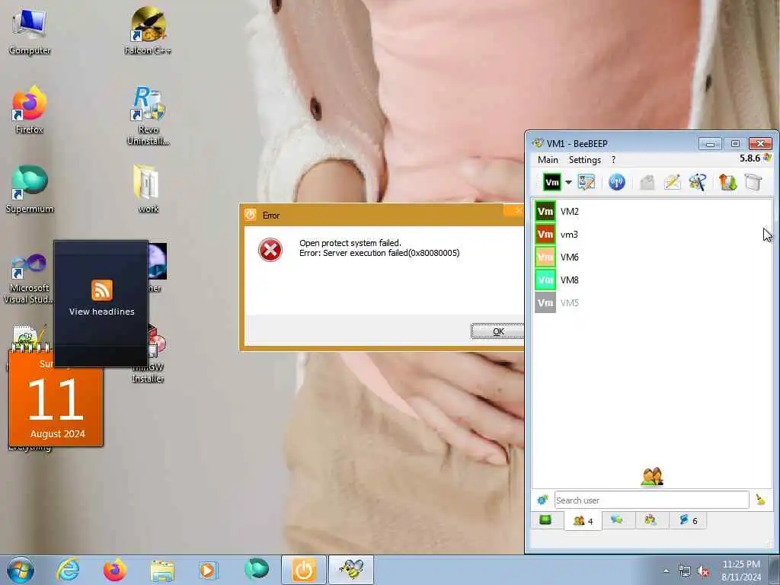Open the Supermium desktop shortcut
This screenshot has height=585, width=780.
pos(30,190)
